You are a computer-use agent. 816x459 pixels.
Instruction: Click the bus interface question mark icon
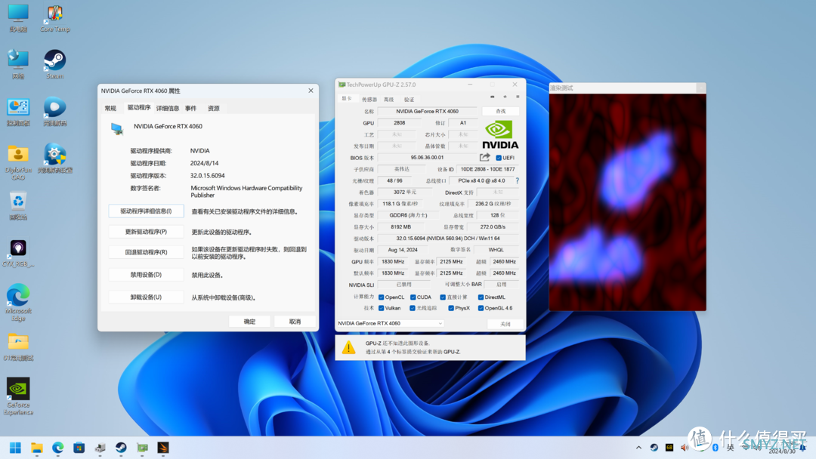517,181
